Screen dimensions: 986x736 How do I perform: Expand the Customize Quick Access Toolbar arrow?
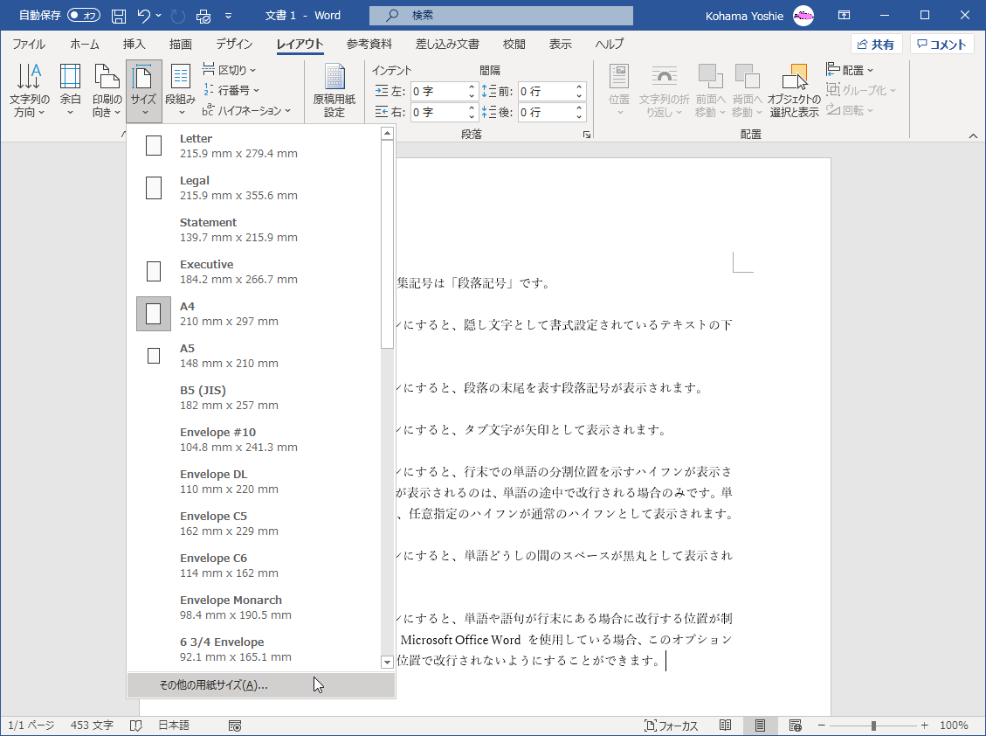click(x=228, y=16)
